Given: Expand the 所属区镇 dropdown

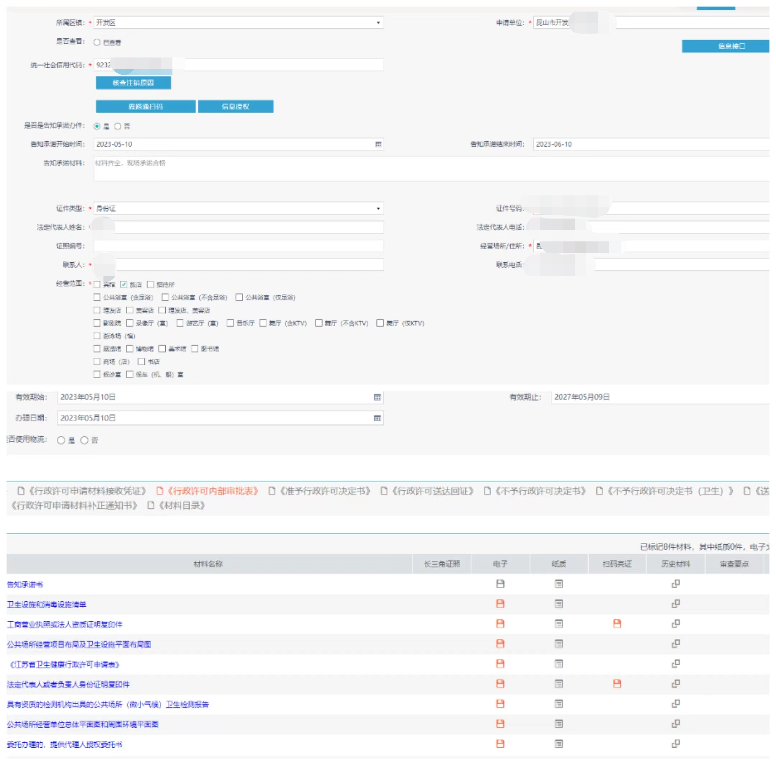Looking at the screenshot, I should pyautogui.click(x=378, y=23).
